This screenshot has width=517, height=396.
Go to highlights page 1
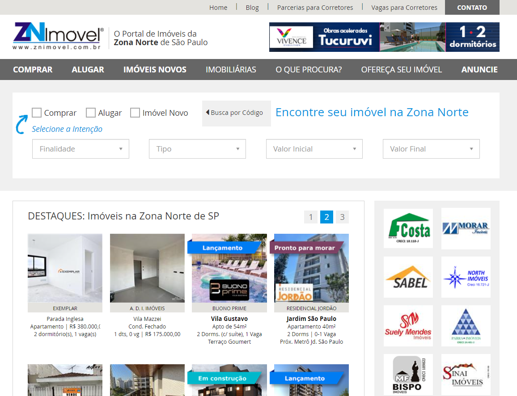[310, 217]
